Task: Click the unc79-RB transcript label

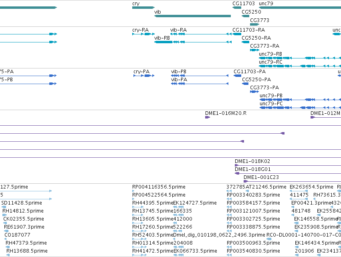Action: coord(270,54)
